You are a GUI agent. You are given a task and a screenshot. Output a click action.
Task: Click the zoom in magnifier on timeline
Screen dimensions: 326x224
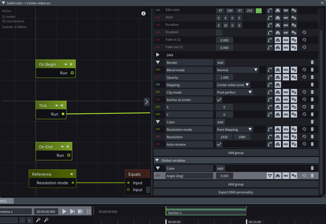click(38, 220)
